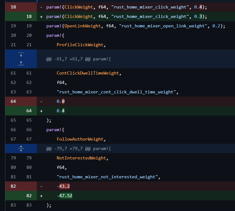Click the added value 0.4 on line 64
This screenshot has width=235, height=211.
pyautogui.click(x=60, y=111)
